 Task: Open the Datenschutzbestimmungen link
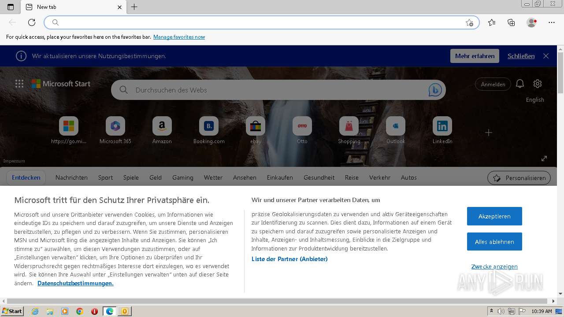tap(75, 283)
